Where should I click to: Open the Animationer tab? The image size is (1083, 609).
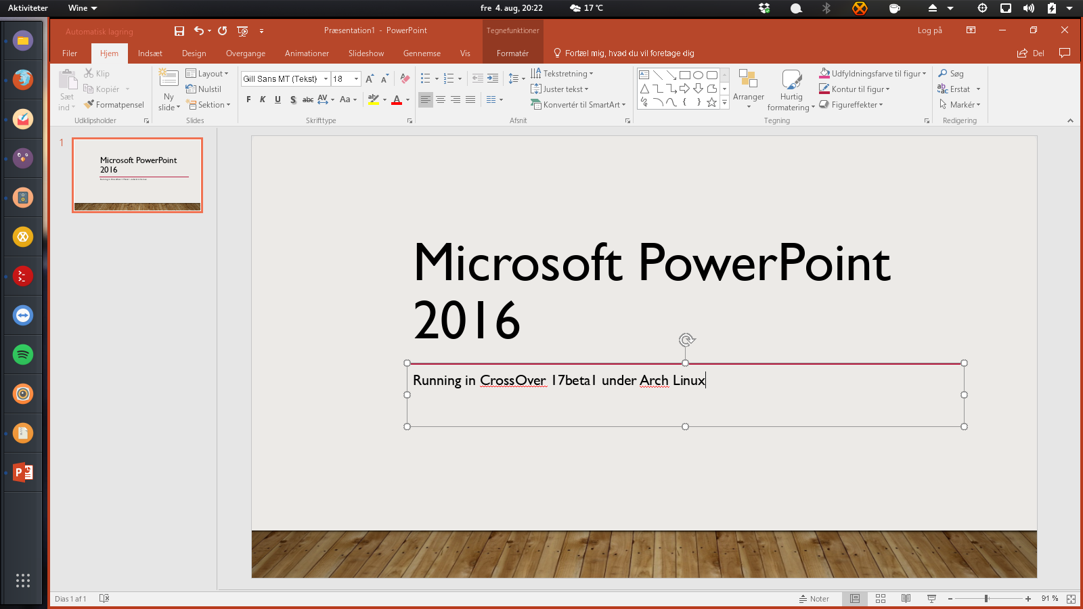coord(307,53)
